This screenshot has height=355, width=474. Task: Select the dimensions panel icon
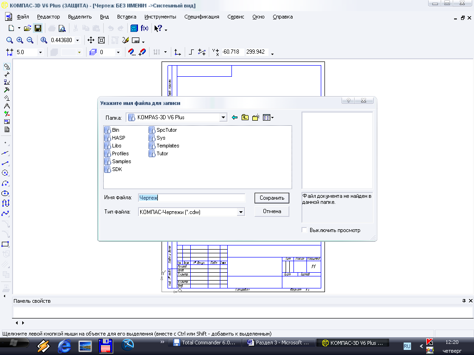click(6, 74)
